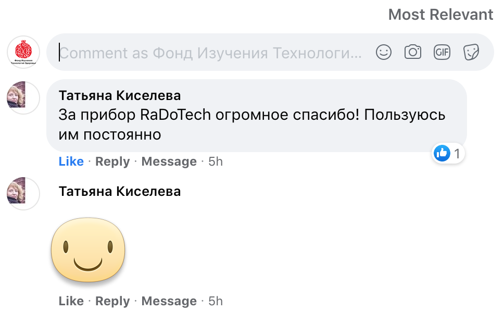
Task: Click Фонд Изучения Технологий profile avatar
Action: (x=23, y=52)
